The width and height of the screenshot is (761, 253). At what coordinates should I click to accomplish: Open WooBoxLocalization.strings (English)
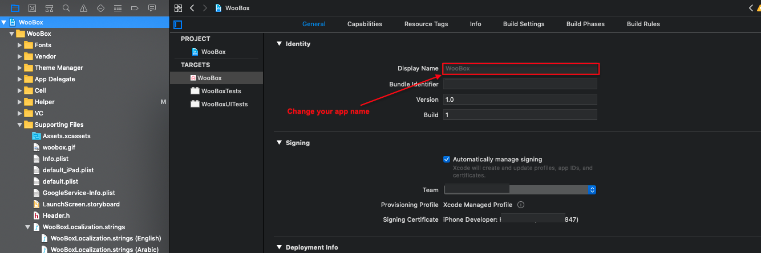(106, 238)
